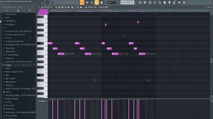Open the 'Line' snap dropdown
213x119 pixels.
pyautogui.click(x=112, y=2)
